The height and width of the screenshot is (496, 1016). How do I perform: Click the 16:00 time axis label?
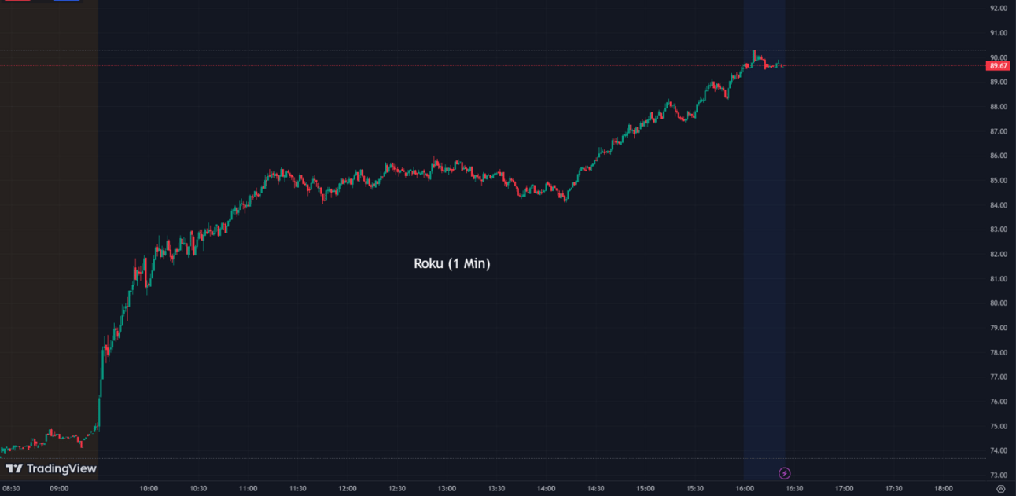point(744,488)
